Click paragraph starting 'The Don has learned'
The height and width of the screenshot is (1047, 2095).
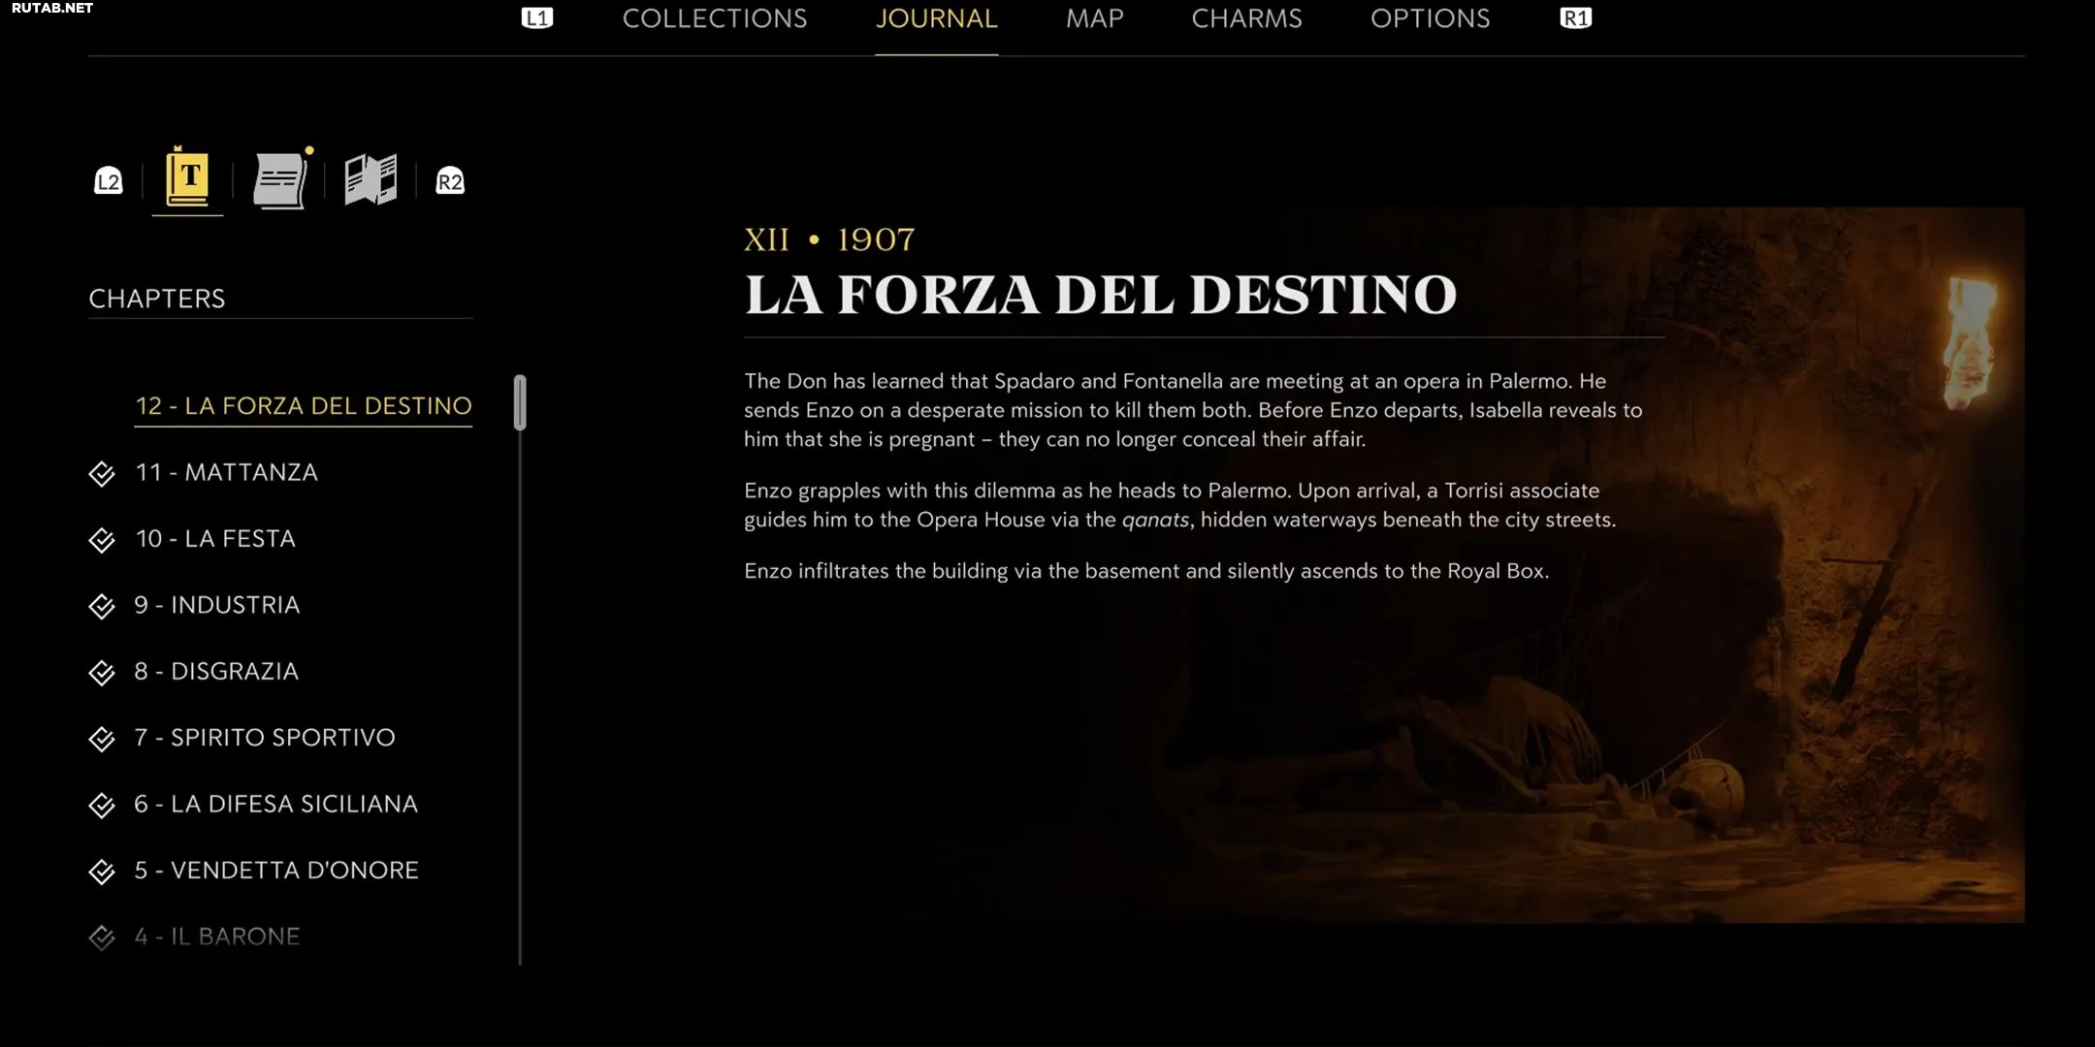[1193, 410]
